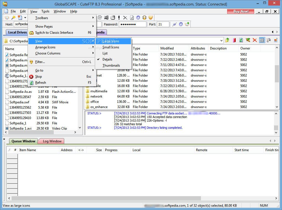
Task: Click the black exclamation mark icon
Action: pyautogui.click(x=119, y=18)
